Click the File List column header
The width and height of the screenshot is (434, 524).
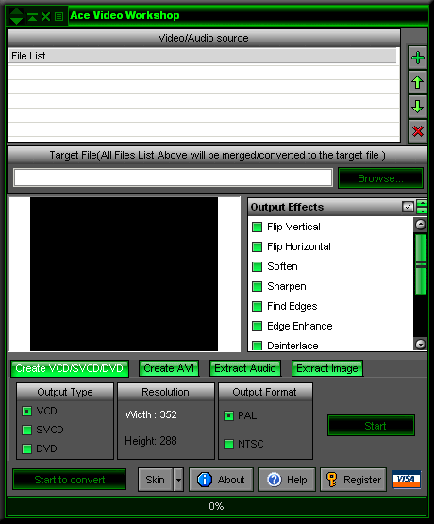coord(202,56)
